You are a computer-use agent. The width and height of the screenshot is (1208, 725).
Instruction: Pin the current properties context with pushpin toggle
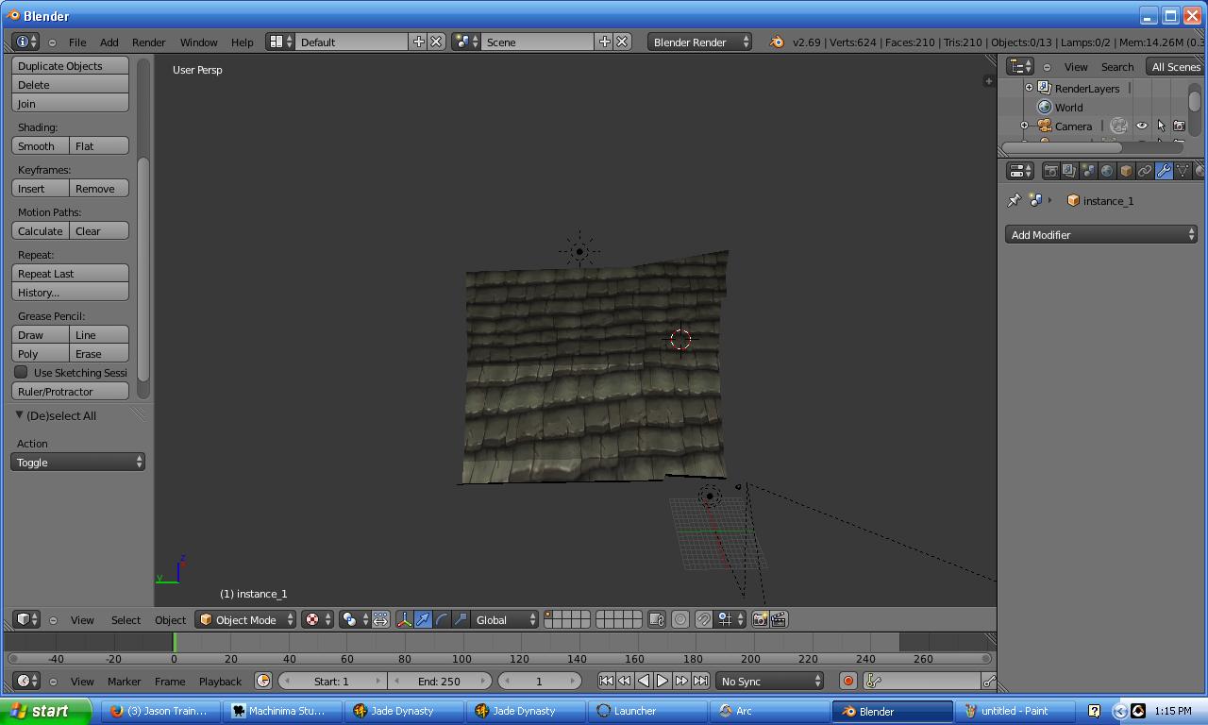(1015, 200)
